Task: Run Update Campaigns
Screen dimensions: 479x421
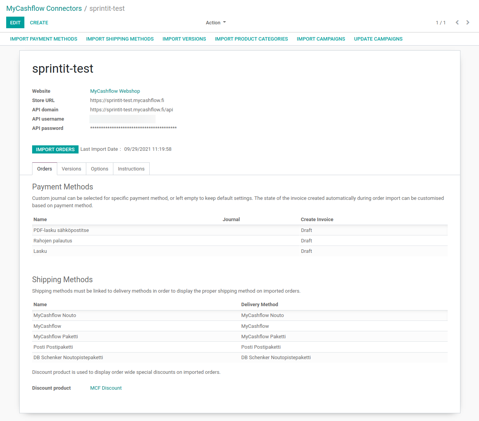Action: [378, 39]
